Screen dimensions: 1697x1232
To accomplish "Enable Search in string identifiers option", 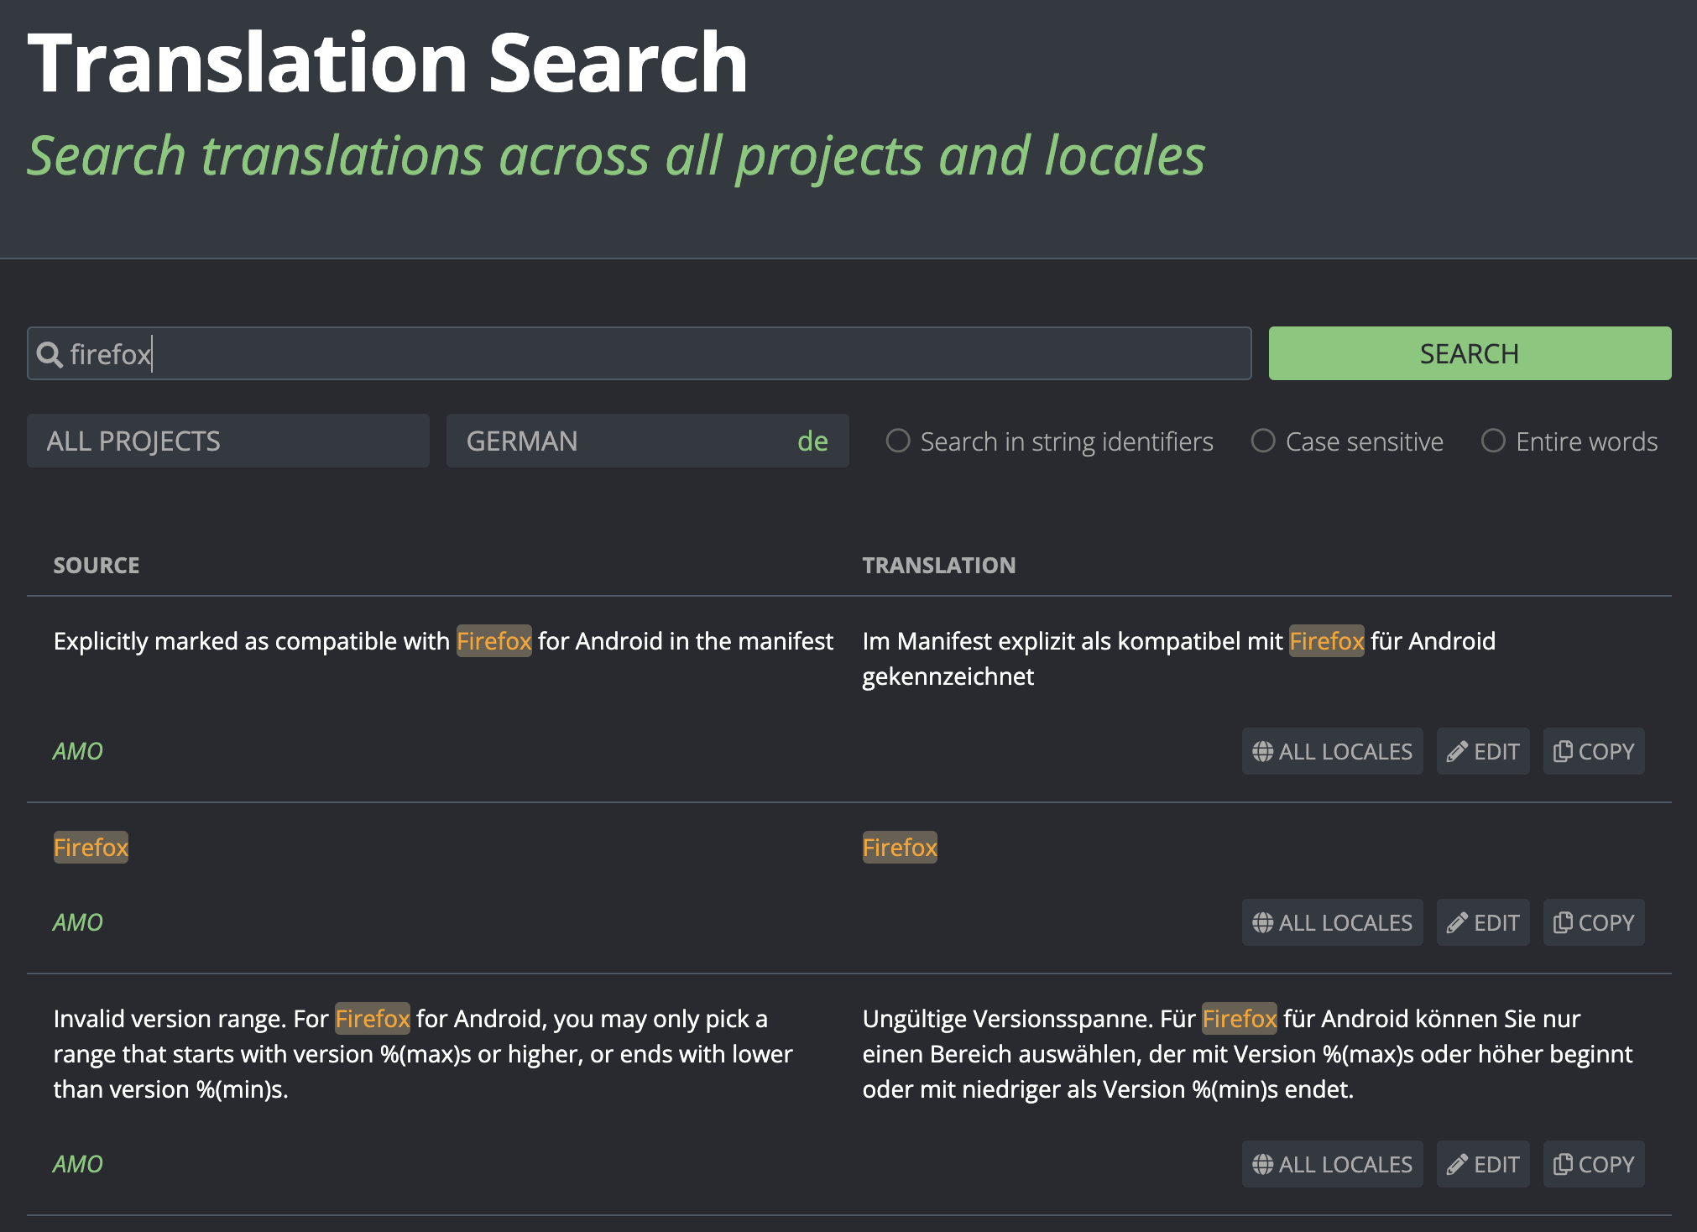I will [x=898, y=441].
